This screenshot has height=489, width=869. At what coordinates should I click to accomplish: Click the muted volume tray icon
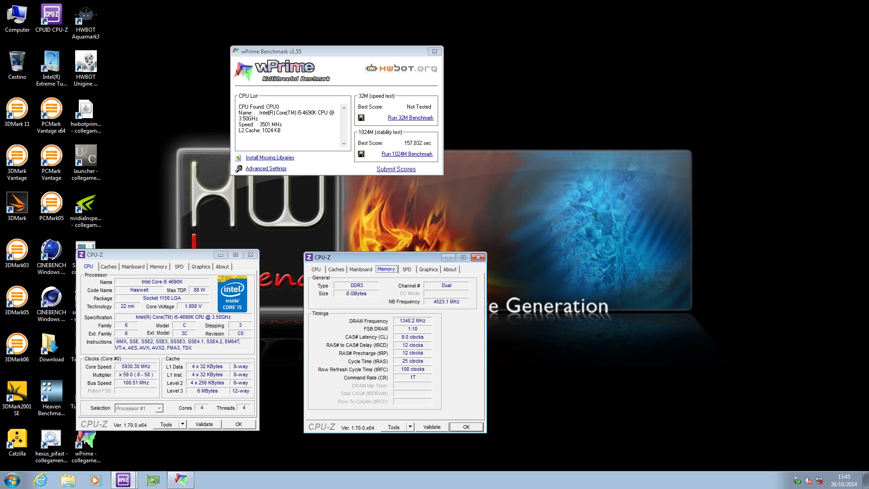point(808,481)
